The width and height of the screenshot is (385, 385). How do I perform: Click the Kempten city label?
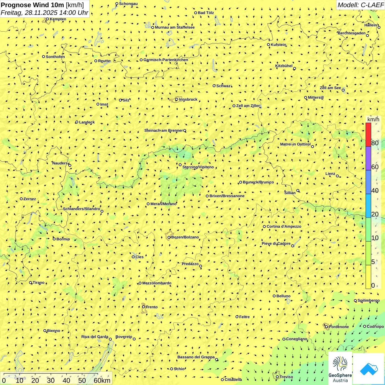point(58,19)
